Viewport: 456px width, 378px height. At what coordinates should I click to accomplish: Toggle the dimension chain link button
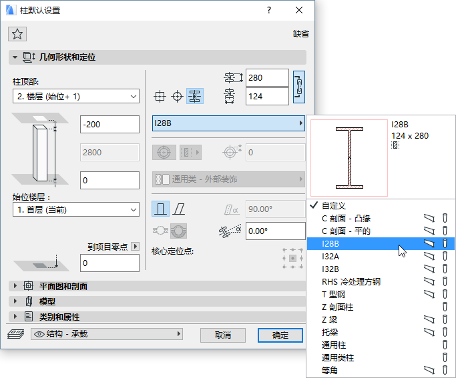[x=299, y=87]
